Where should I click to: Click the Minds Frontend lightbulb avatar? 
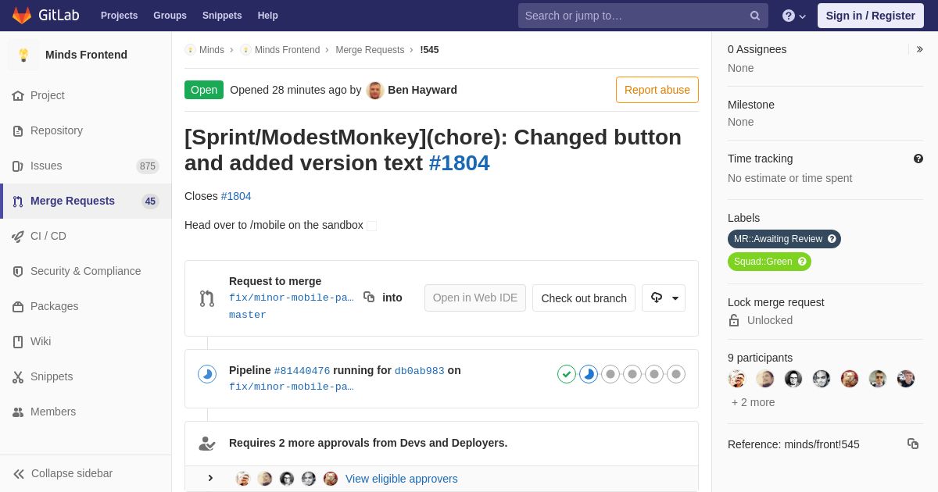(23, 55)
